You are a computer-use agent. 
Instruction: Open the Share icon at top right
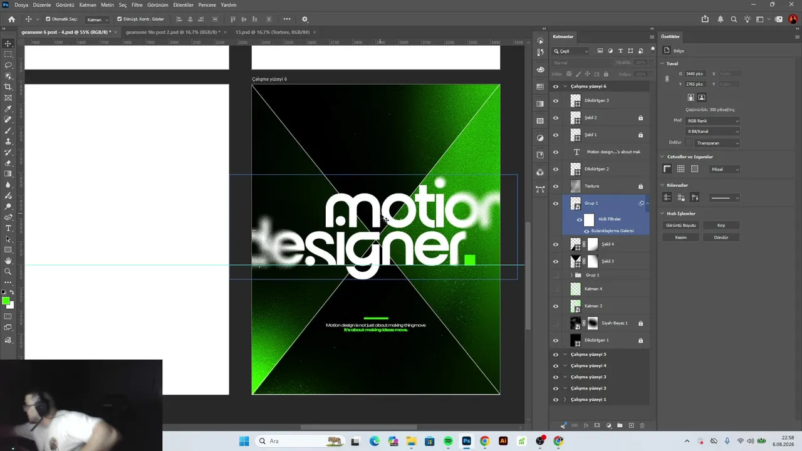pos(705,19)
